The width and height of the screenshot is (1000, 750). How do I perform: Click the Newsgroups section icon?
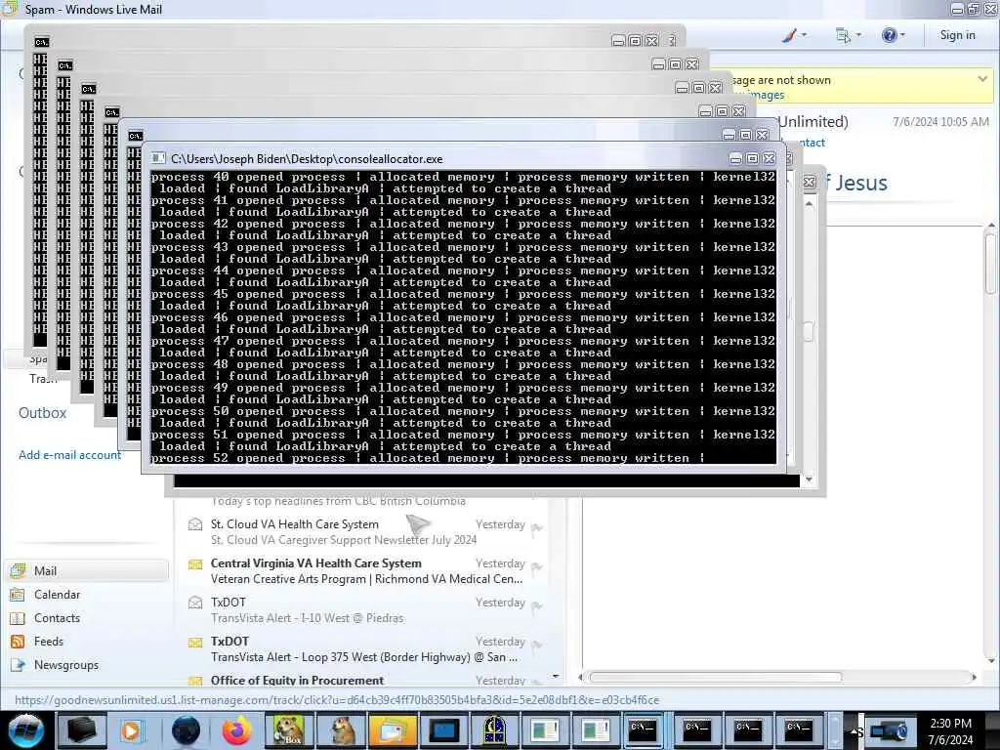(18, 665)
